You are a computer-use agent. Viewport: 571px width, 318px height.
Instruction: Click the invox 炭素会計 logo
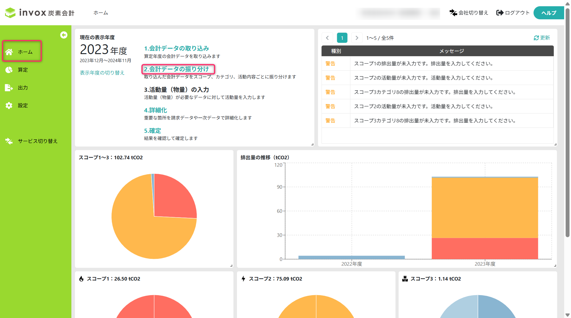click(40, 12)
